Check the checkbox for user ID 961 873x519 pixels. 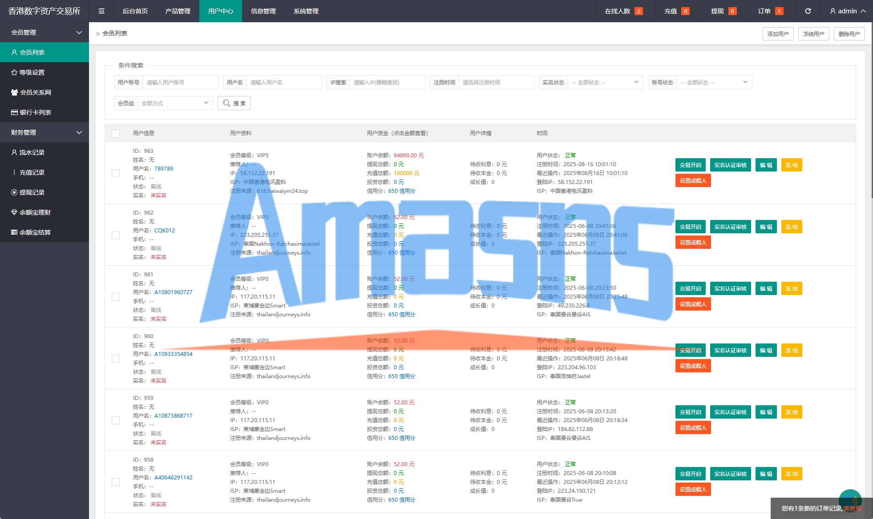click(116, 297)
